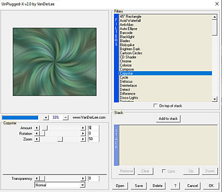Confirm with the OK button

point(211,185)
